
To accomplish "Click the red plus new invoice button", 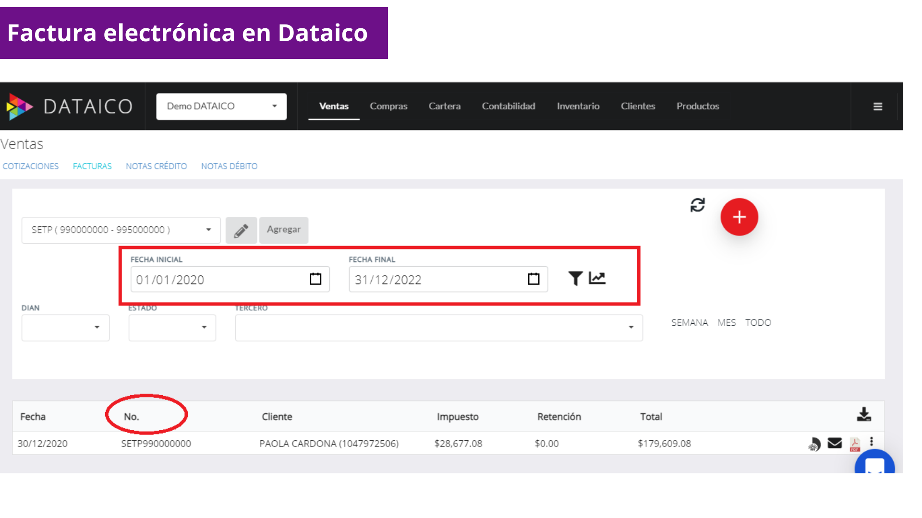I will click(739, 217).
